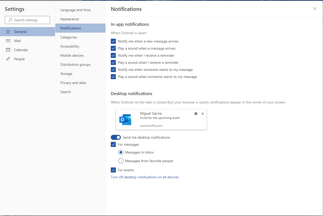The image size is (323, 216).
Task: Uncheck Play a sound when a message arrives
Action: [x=113, y=48]
